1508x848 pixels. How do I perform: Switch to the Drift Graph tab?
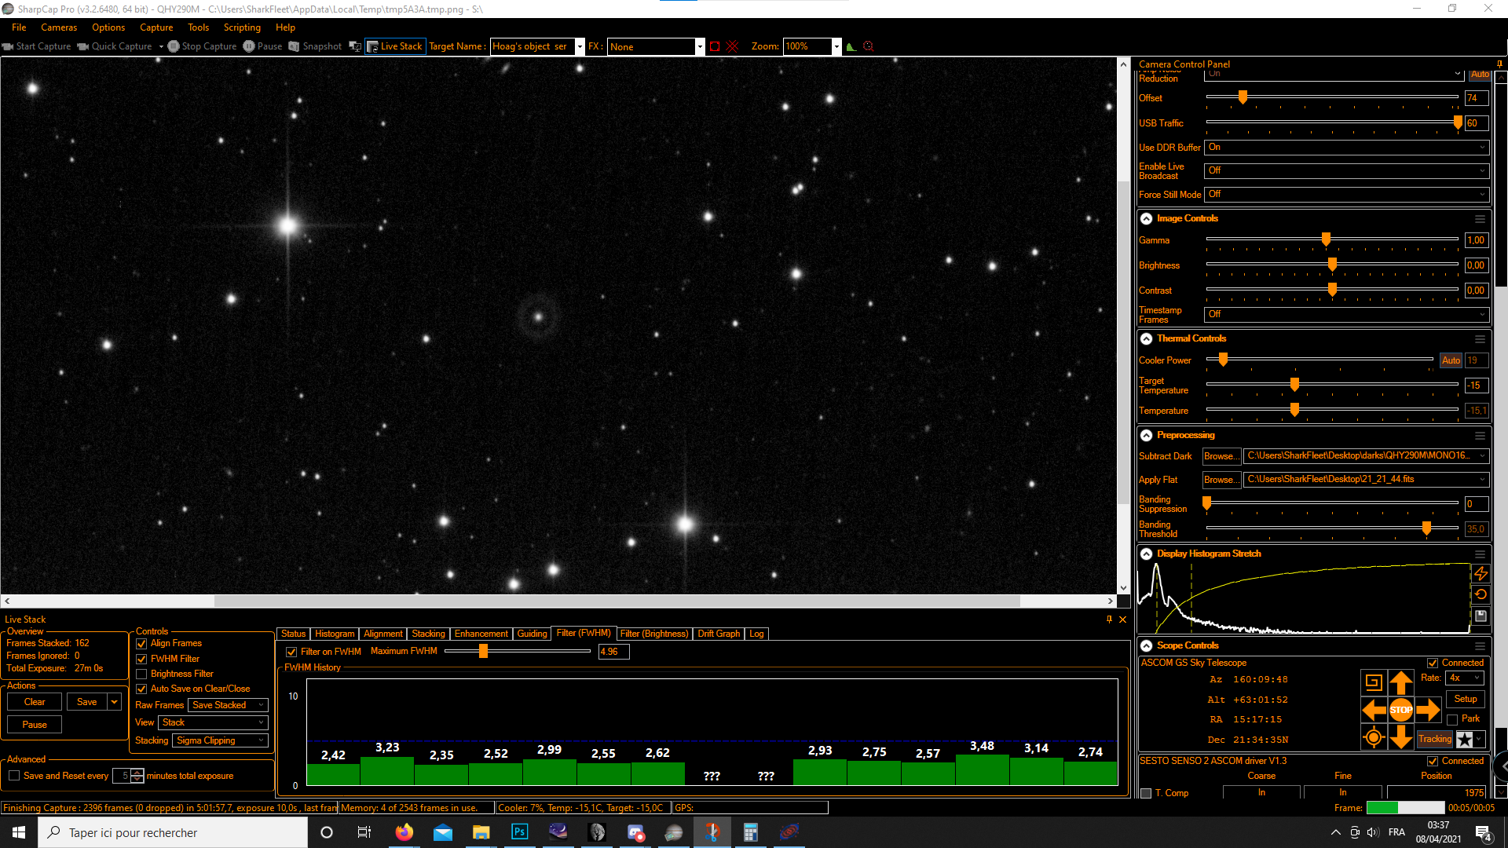pyautogui.click(x=719, y=634)
